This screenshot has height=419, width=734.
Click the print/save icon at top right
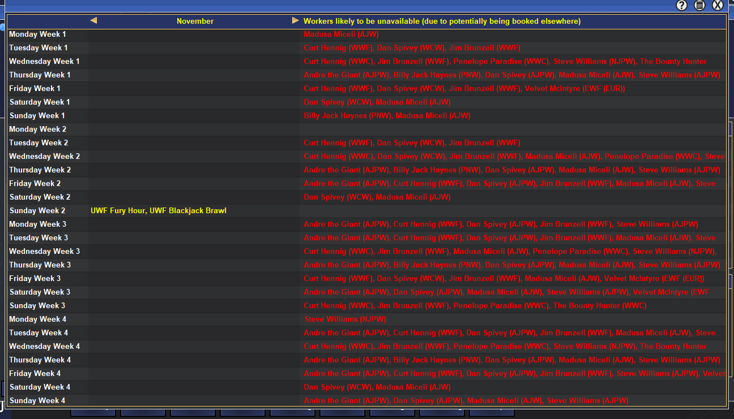click(x=700, y=6)
